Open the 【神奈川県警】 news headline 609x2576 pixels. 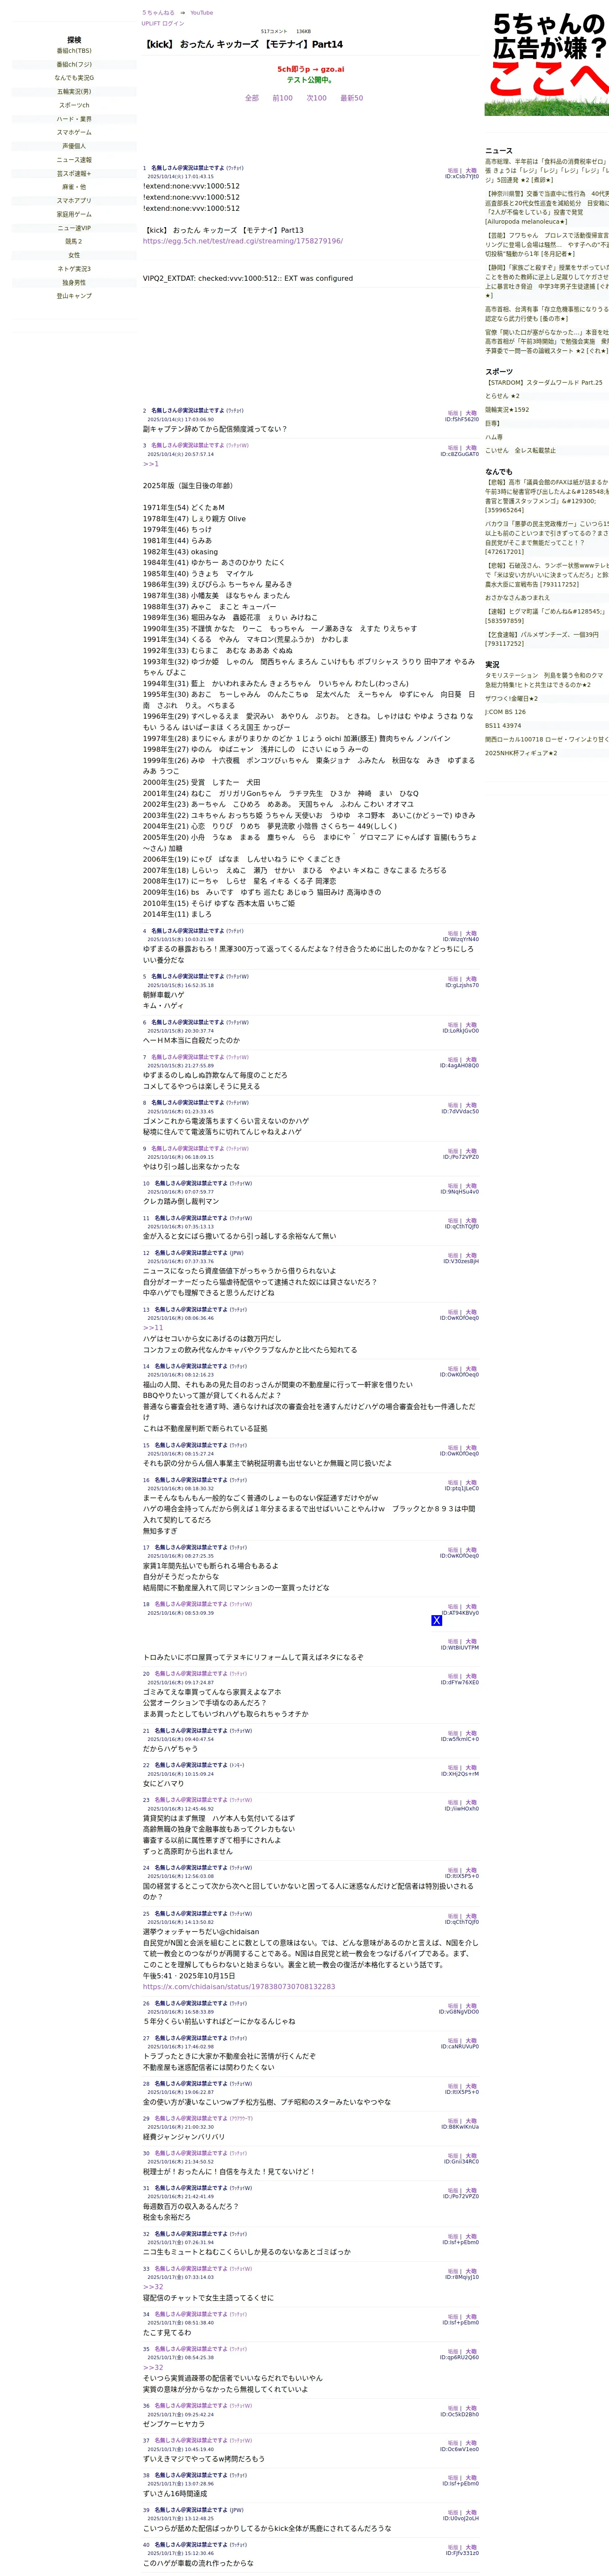click(x=547, y=207)
